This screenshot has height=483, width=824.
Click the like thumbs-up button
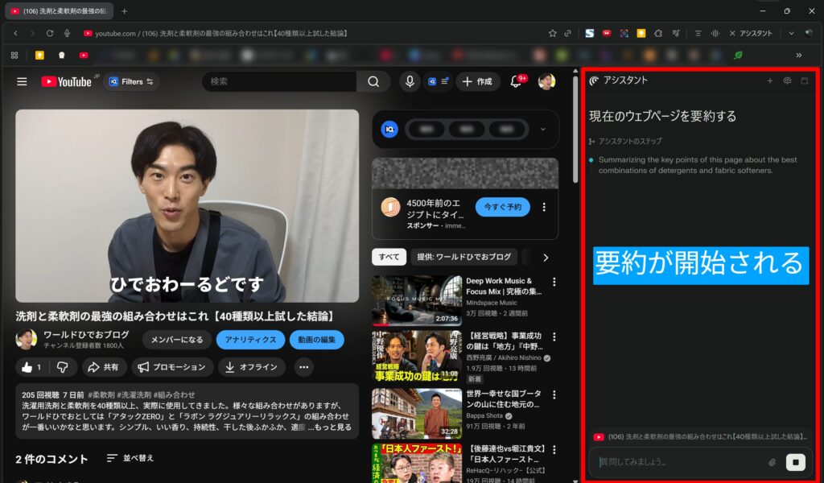(31, 367)
